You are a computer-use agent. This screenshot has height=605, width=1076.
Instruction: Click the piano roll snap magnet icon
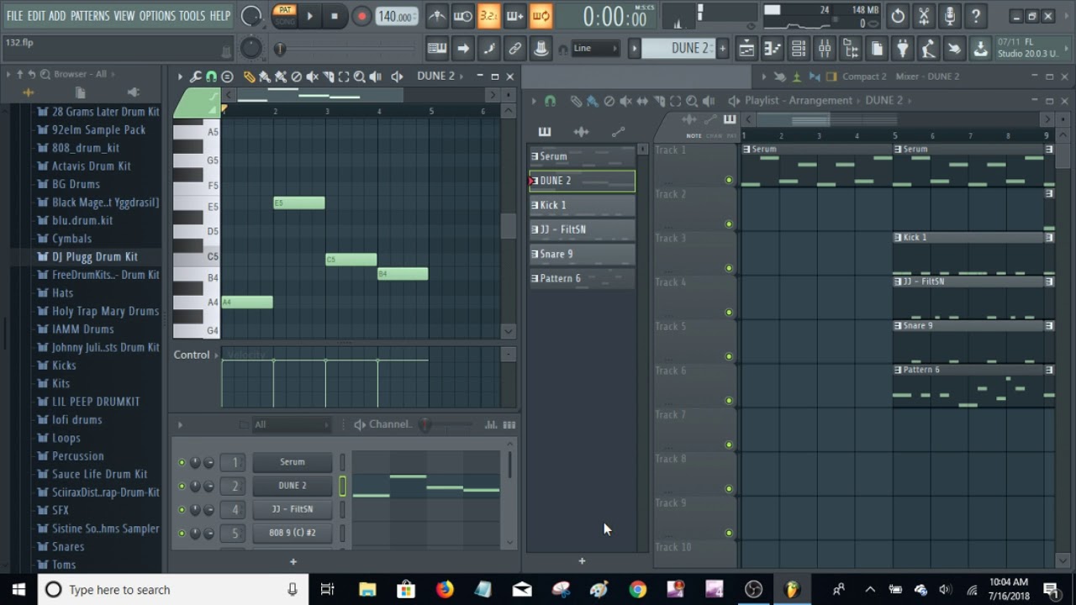click(211, 76)
